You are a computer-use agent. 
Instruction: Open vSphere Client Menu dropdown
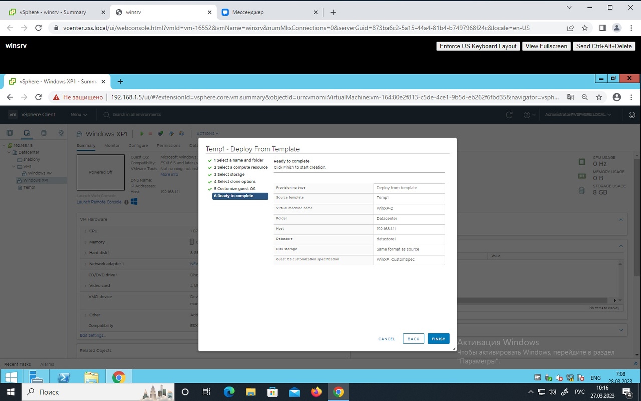coord(79,115)
